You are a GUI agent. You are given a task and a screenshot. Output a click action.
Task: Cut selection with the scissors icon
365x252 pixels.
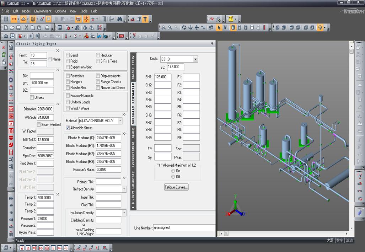point(27,28)
